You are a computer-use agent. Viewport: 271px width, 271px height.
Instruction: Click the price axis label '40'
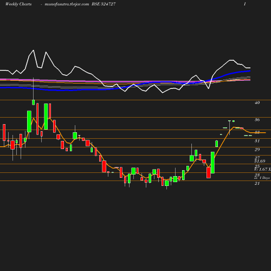click(257, 102)
